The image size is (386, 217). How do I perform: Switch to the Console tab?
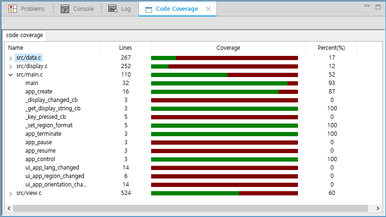(83, 9)
